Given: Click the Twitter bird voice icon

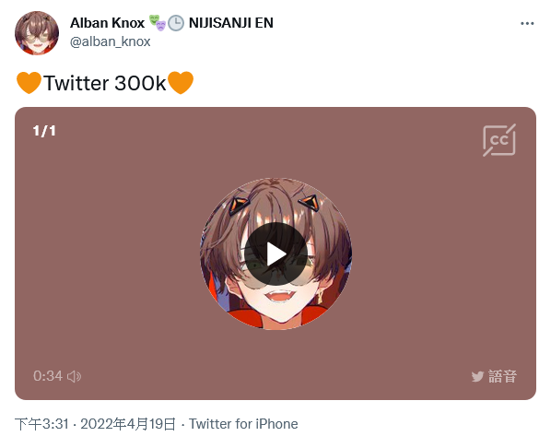Looking at the screenshot, I should click(x=477, y=377).
